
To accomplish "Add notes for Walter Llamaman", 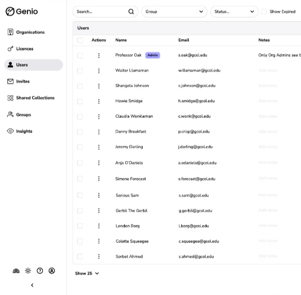I will 268,70.
